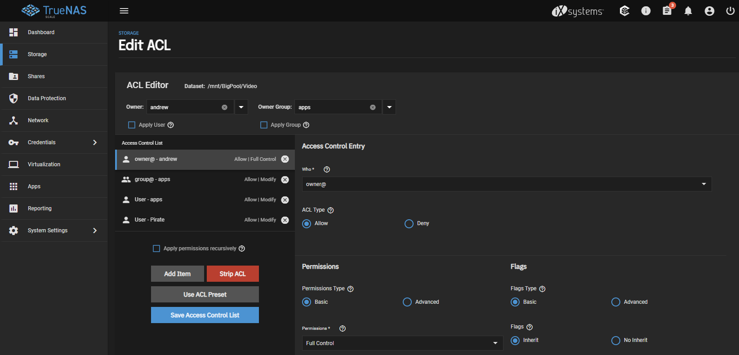Viewport: 739px width, 355px height.
Task: Remove the User - Pirate ACL entry
Action: coord(285,220)
